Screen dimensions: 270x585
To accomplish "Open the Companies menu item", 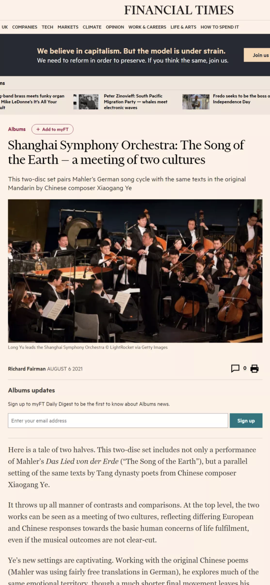I will click(24, 27).
